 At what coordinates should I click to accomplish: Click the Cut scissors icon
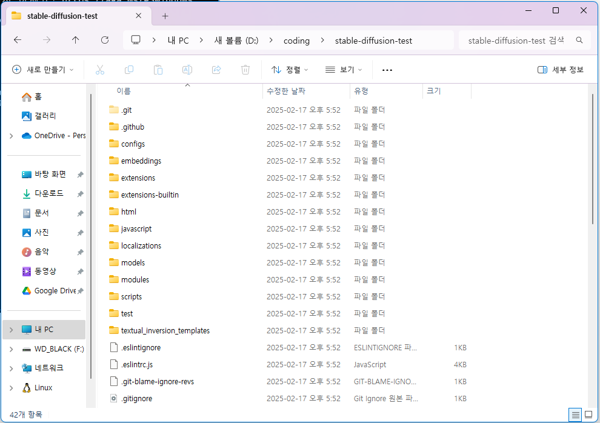point(100,70)
